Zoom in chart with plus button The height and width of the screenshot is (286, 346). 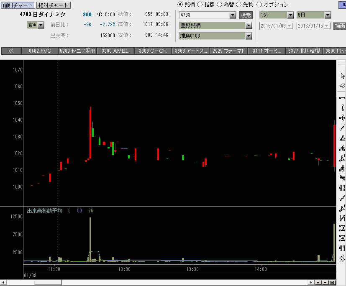318,283
